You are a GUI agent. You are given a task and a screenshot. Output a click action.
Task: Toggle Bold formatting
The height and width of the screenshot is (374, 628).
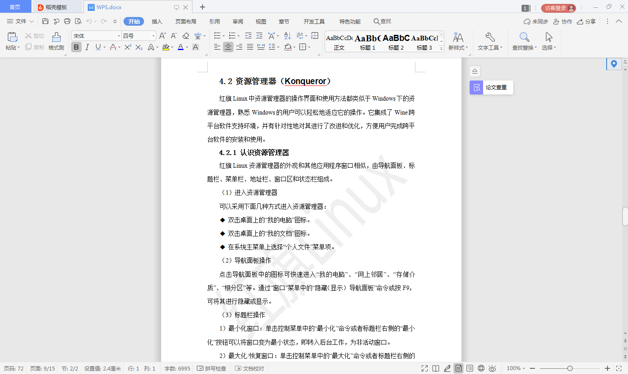[x=76, y=47]
